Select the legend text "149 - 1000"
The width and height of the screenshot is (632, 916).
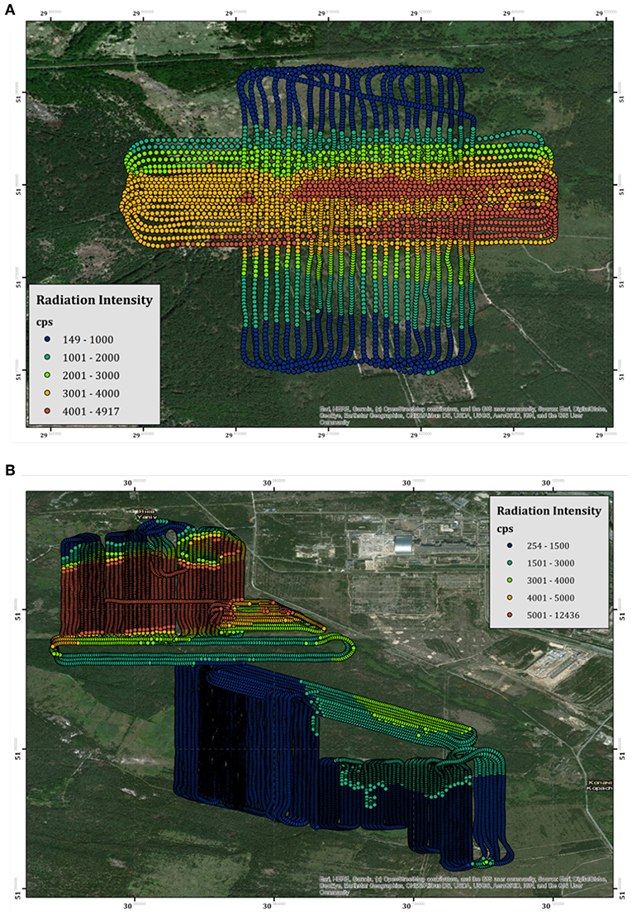[x=88, y=340]
